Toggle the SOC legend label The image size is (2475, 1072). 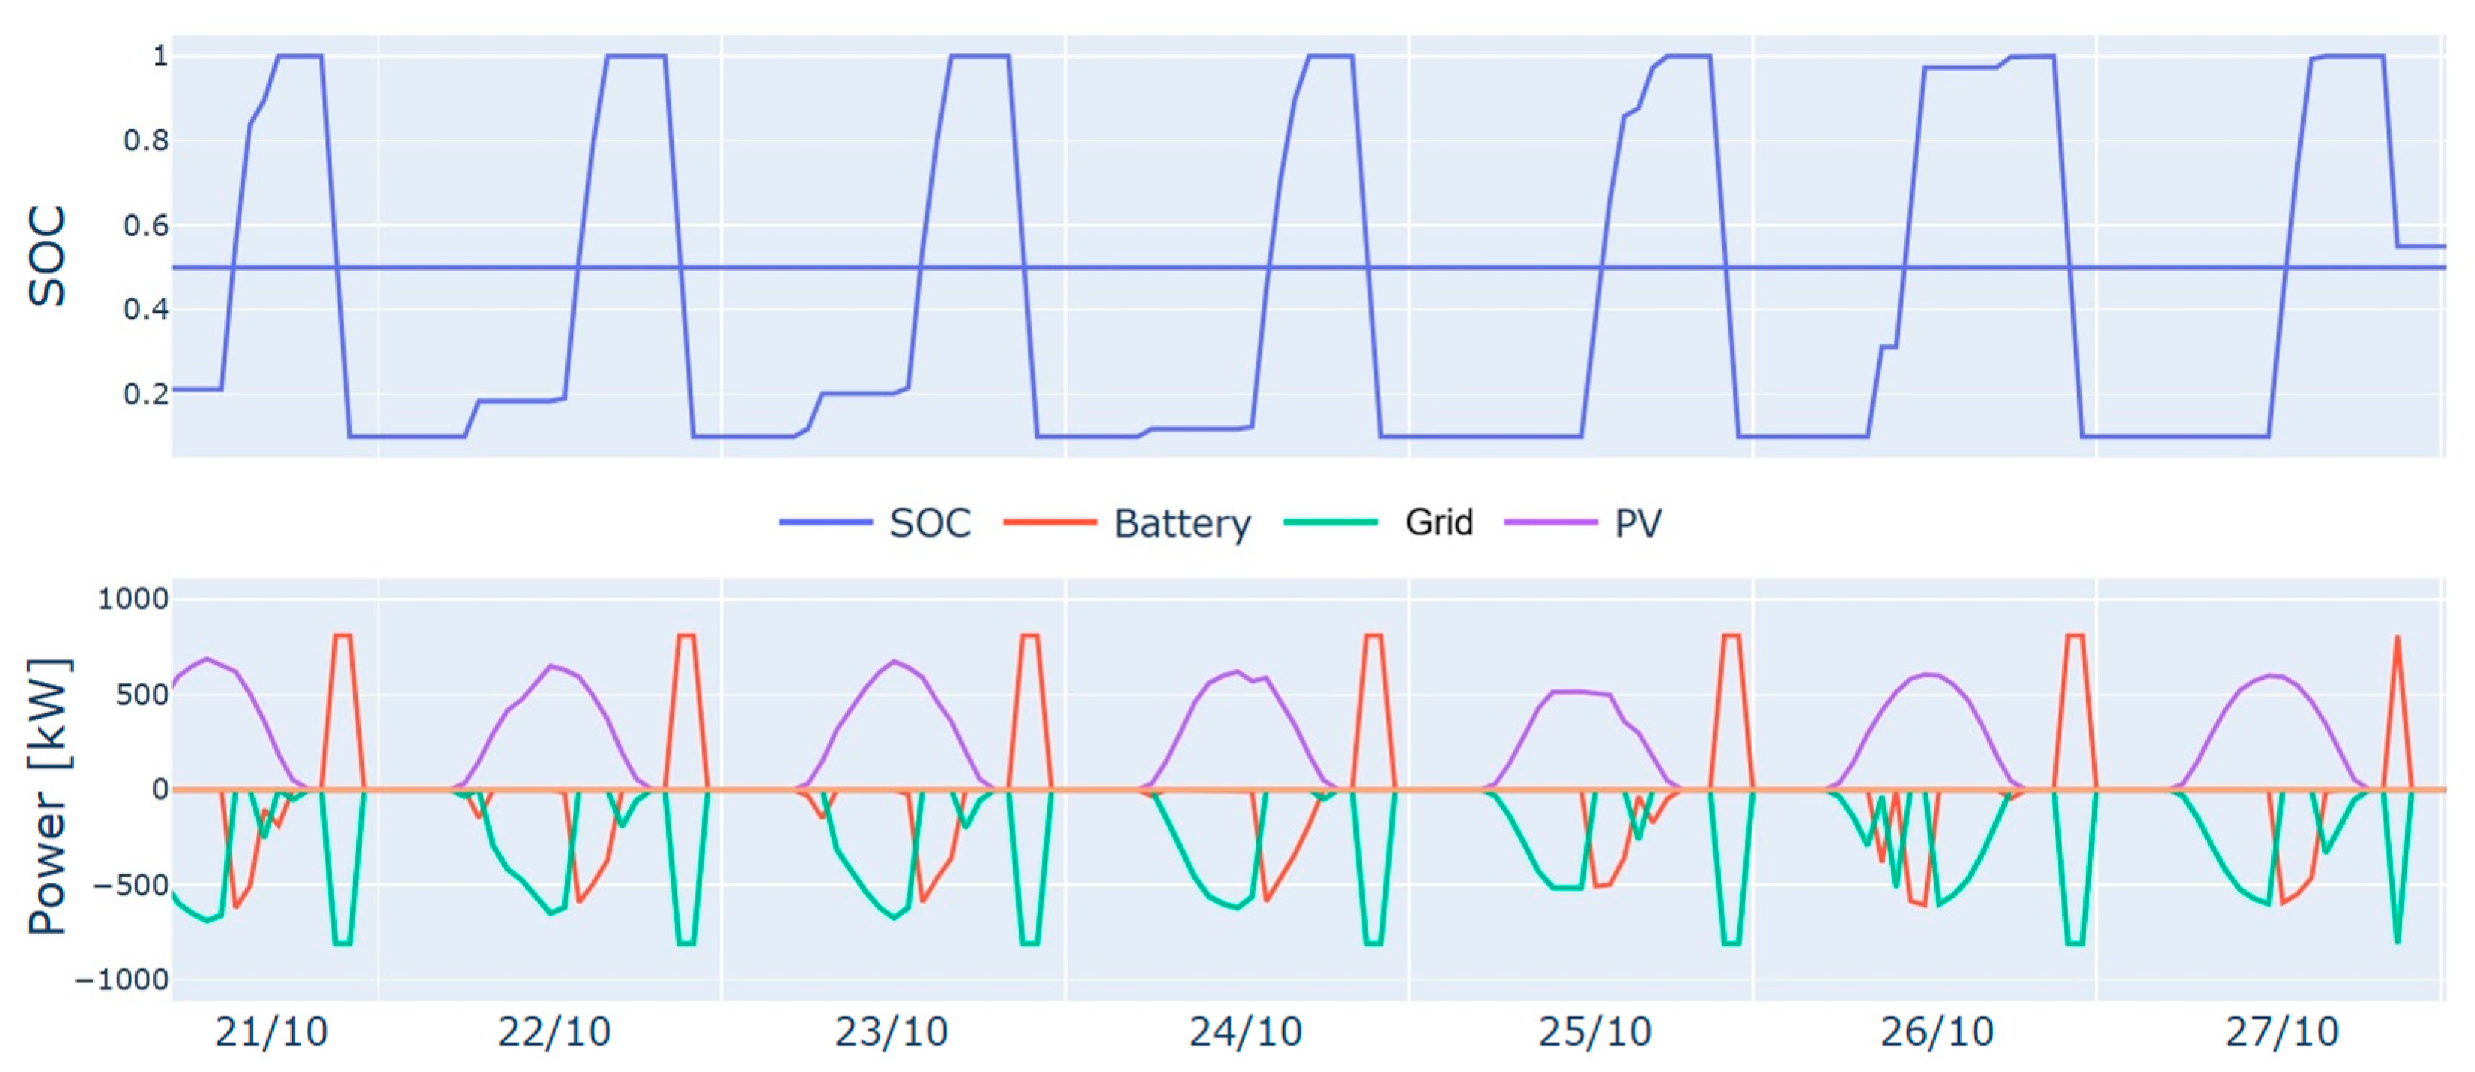pos(929,523)
